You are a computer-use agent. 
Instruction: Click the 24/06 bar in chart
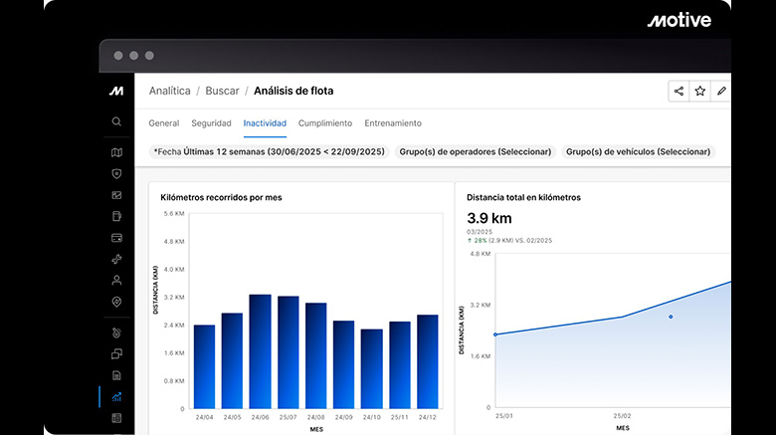[x=260, y=350]
